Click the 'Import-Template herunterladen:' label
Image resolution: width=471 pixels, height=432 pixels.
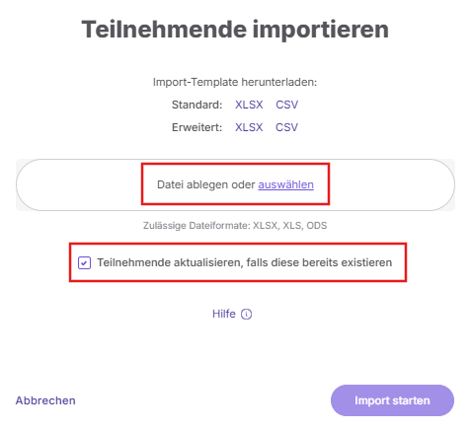[x=235, y=82]
